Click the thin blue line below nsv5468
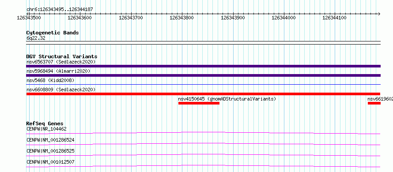The height and width of the screenshot is (172, 393). click(203, 85)
